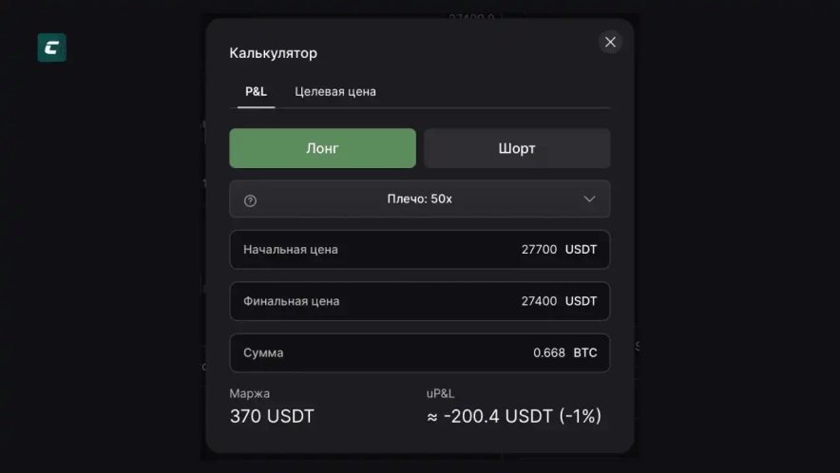Click the Сумма label in amount field

coord(263,352)
